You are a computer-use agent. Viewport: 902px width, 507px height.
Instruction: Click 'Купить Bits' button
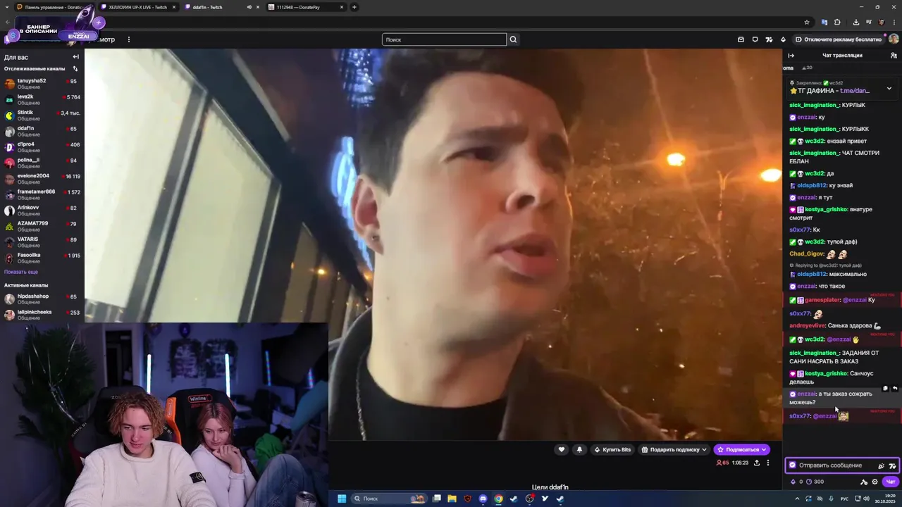coord(612,449)
